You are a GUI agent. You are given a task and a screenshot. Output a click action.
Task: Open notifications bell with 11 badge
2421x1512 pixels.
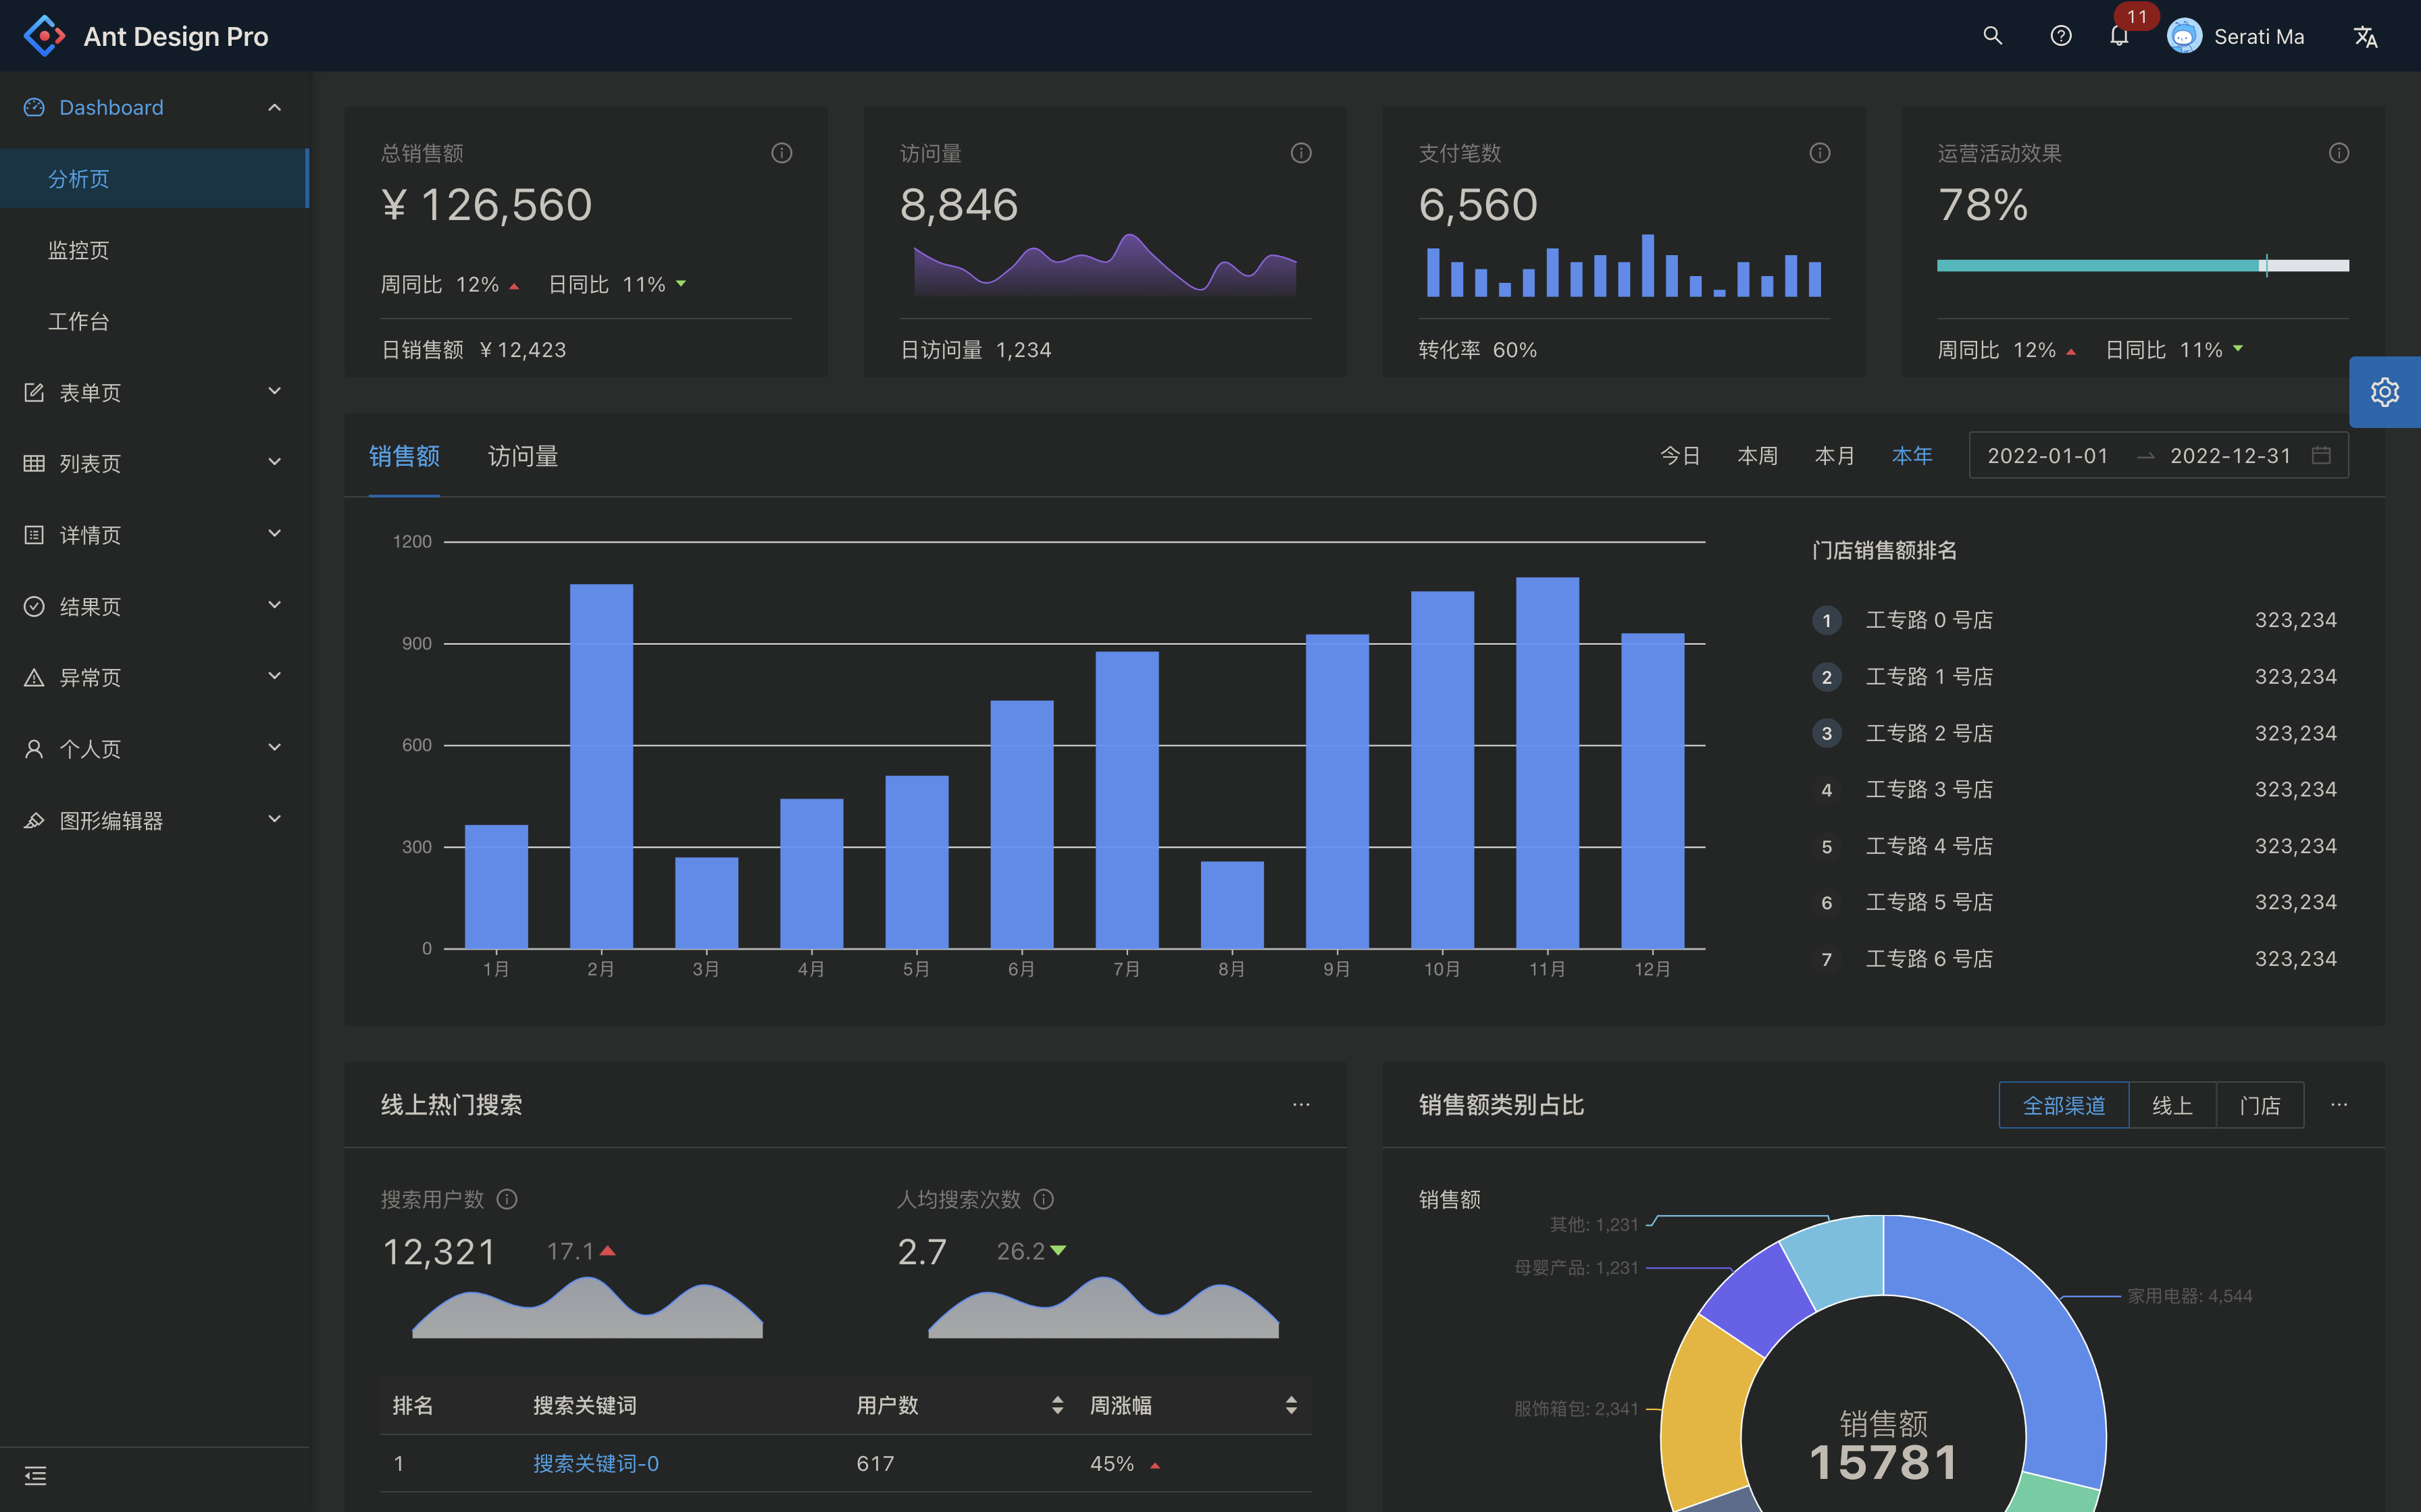pos(2118,36)
